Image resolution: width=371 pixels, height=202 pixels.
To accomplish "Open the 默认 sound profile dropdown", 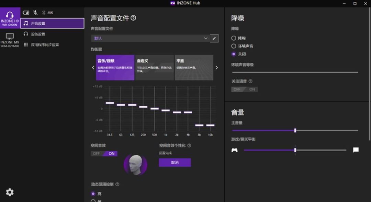I will tap(150, 38).
